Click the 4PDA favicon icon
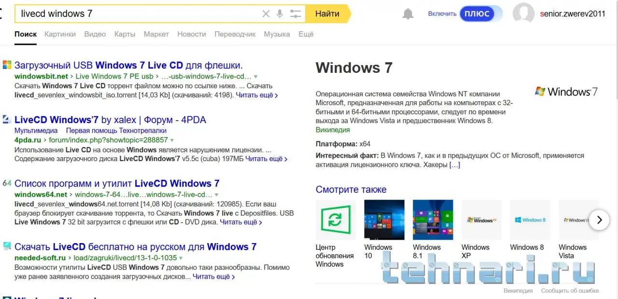The width and height of the screenshot is (618, 299). [x=7, y=119]
